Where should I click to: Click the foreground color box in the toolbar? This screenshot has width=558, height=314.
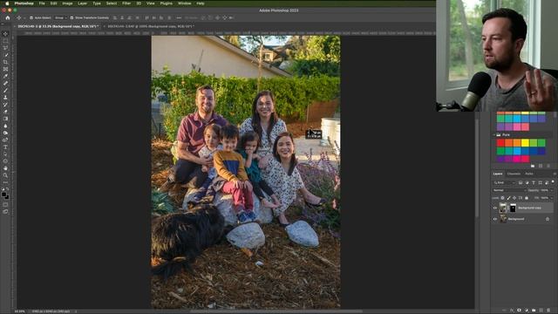[3, 195]
